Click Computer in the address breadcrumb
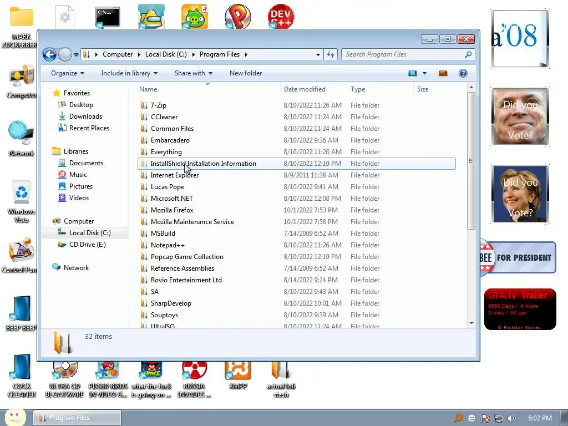568x426 pixels. [x=118, y=54]
